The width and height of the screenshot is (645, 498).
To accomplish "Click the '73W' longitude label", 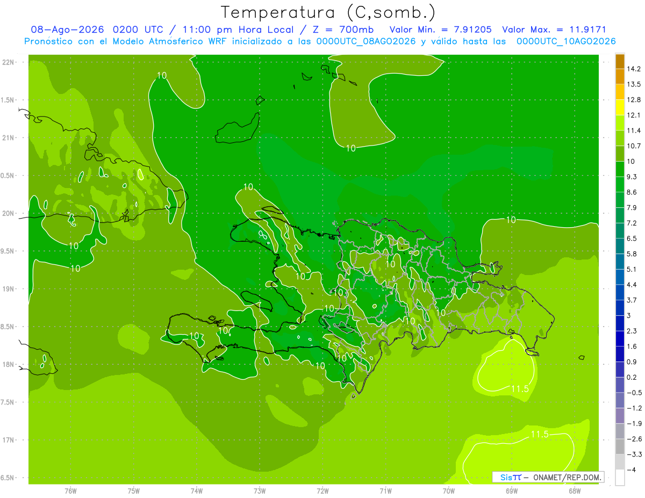I will click(260, 491).
